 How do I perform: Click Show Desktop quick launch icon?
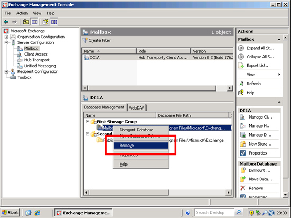(x=29, y=213)
